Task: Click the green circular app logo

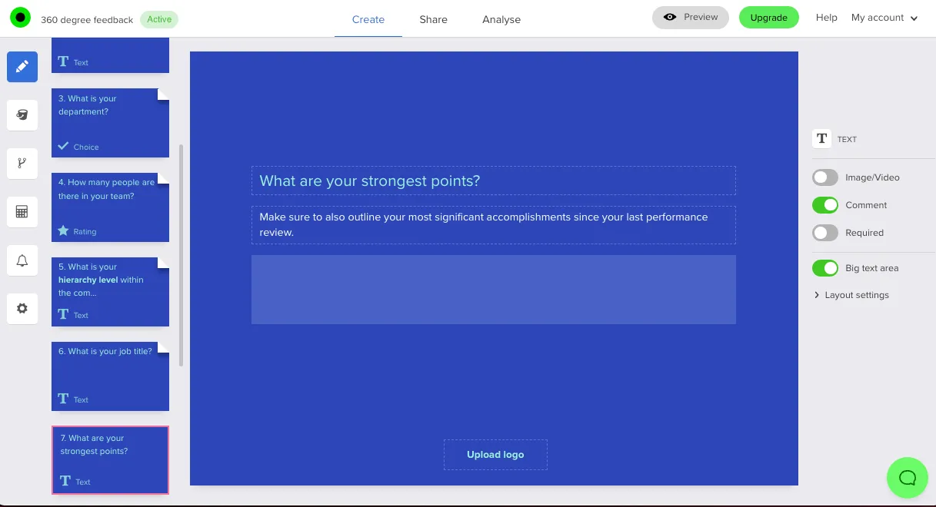Action: (20, 18)
